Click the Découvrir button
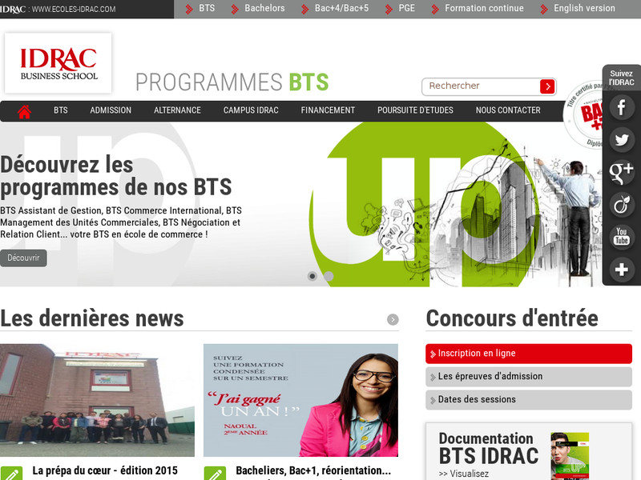Screen dimensions: 641x480 pyautogui.click(x=23, y=258)
